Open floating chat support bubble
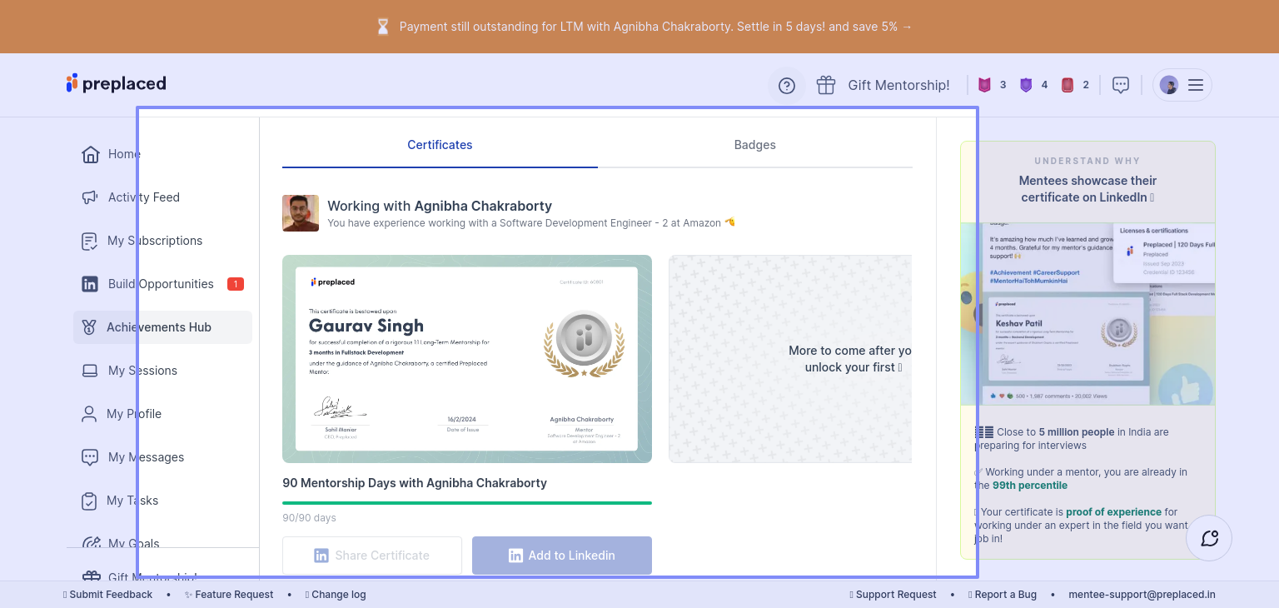 (x=1209, y=538)
